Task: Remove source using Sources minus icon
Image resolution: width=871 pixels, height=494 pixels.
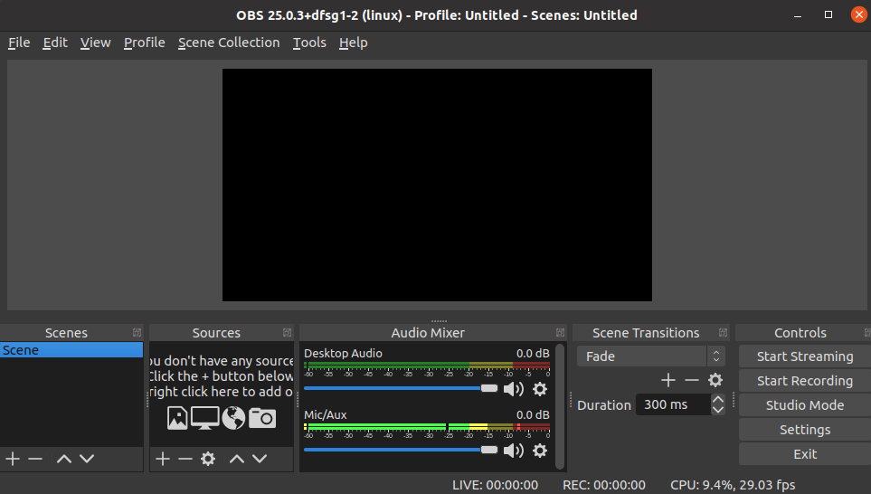Action: click(x=185, y=459)
